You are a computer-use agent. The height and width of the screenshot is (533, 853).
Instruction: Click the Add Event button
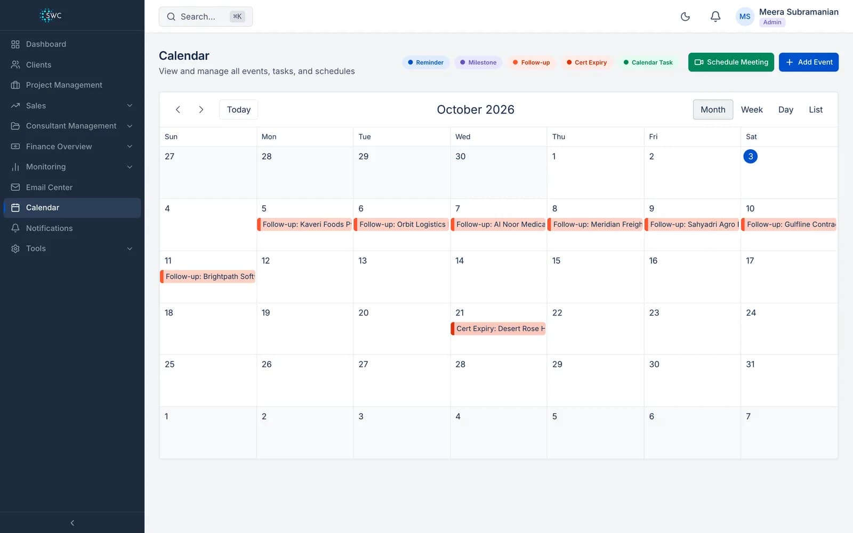[809, 62]
